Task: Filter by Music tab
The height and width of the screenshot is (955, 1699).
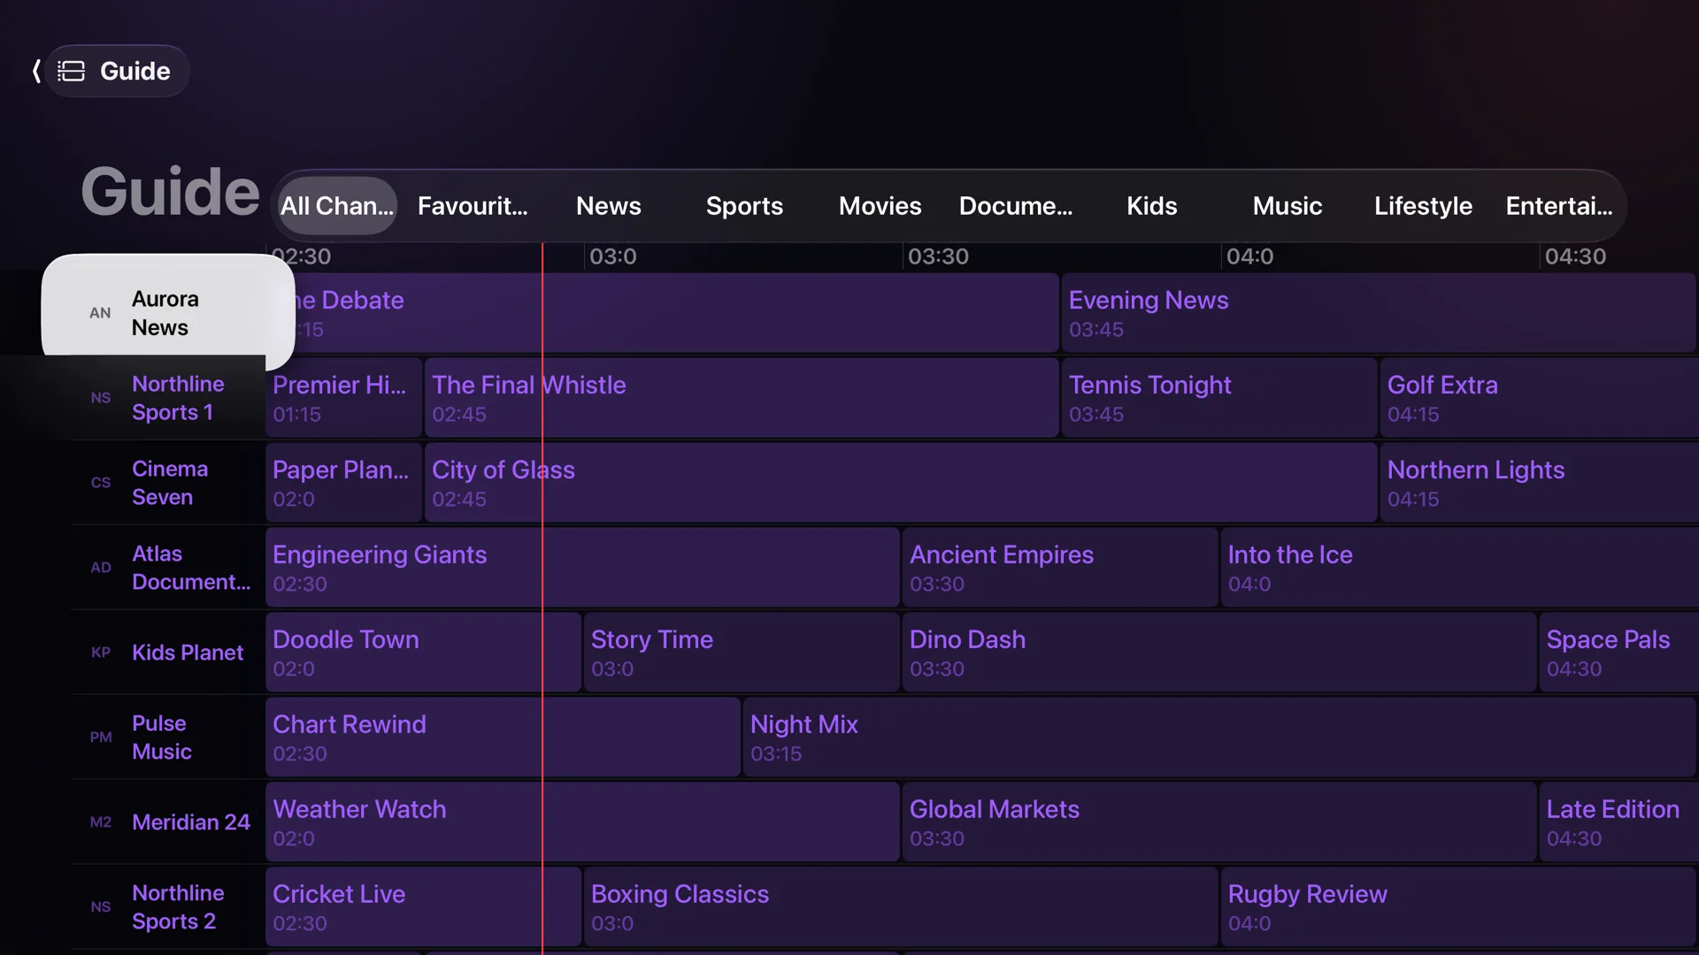Action: pos(1288,206)
